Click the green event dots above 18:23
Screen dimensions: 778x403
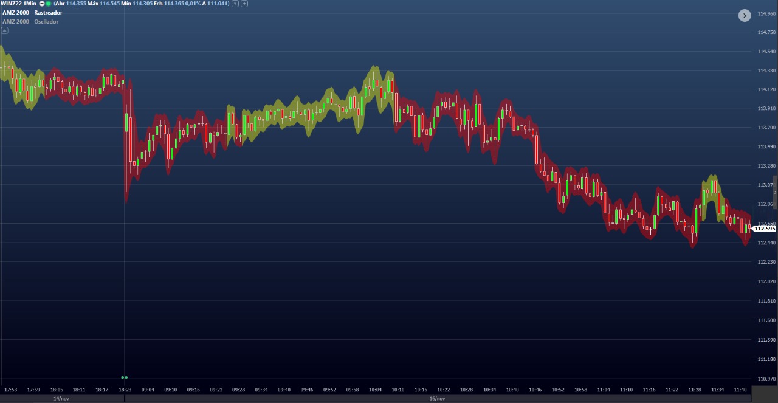pyautogui.click(x=125, y=377)
